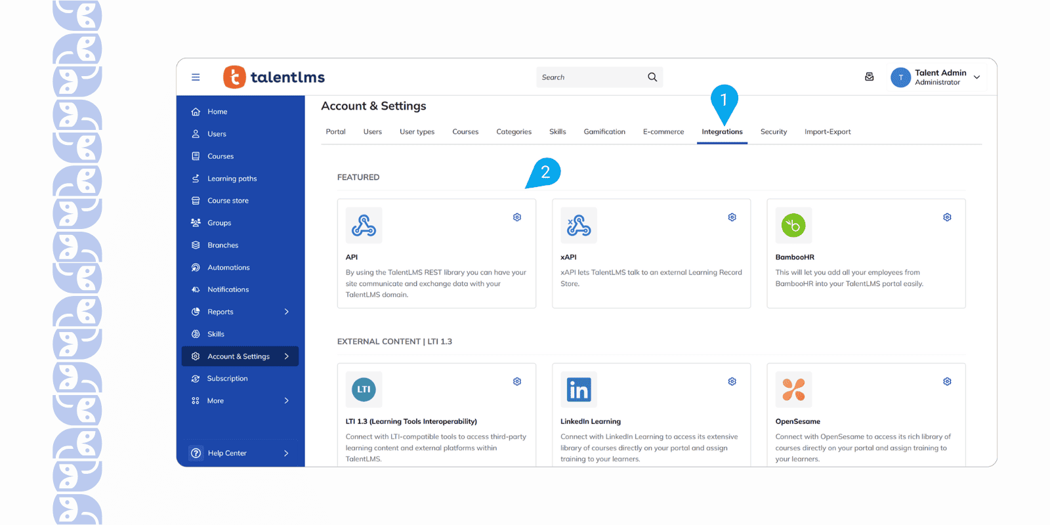1050x525 pixels.
Task: Go to Home in the sidebar
Action: pyautogui.click(x=217, y=112)
